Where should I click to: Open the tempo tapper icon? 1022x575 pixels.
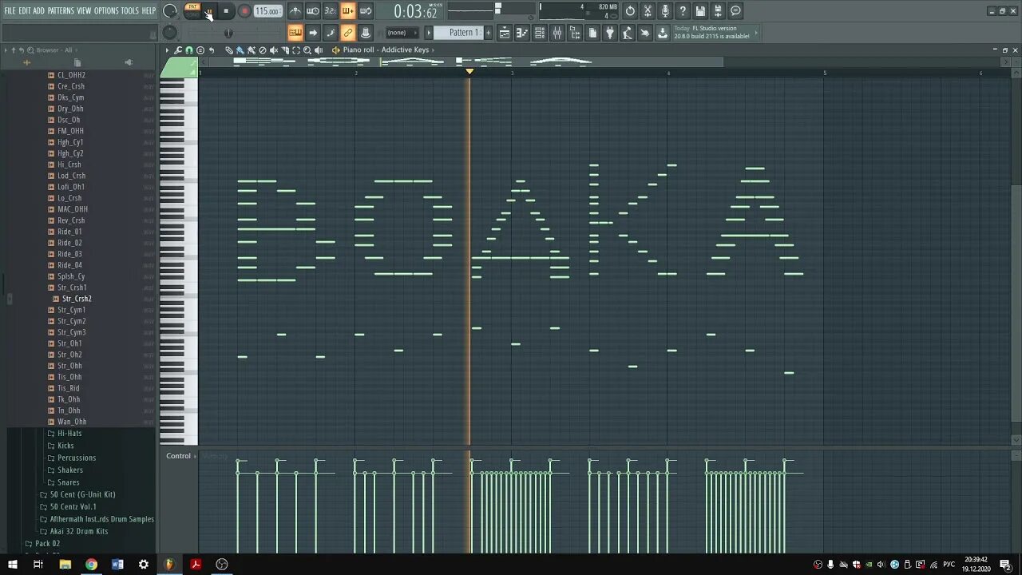click(x=627, y=33)
